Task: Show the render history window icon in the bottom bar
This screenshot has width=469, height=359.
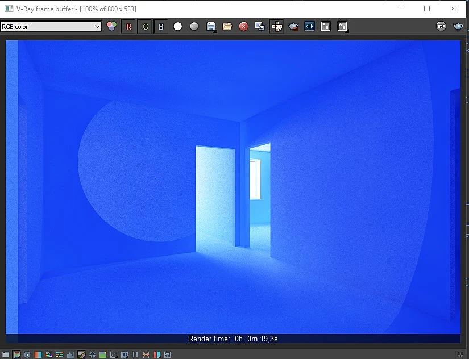Action: [6, 354]
